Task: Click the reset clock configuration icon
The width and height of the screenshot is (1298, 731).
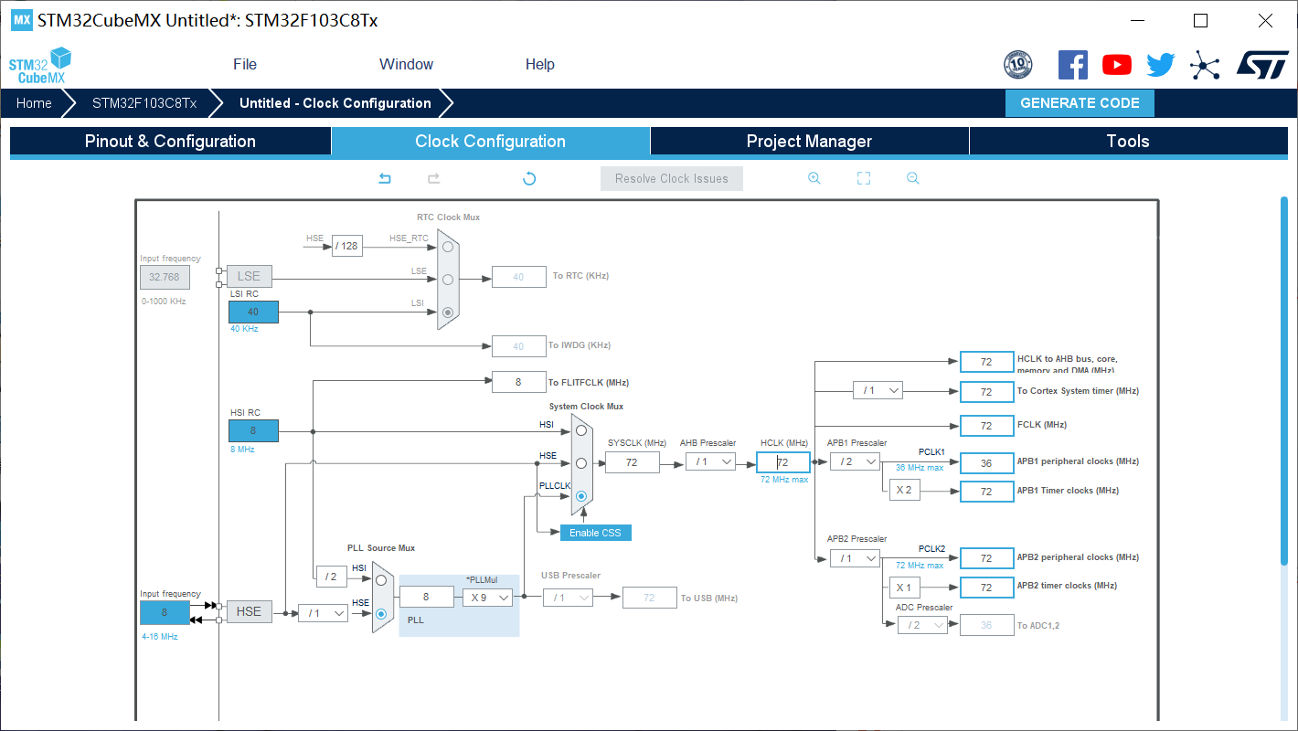Action: [x=529, y=178]
